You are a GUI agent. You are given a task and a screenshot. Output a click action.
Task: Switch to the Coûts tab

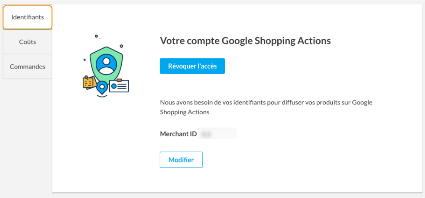tap(28, 42)
